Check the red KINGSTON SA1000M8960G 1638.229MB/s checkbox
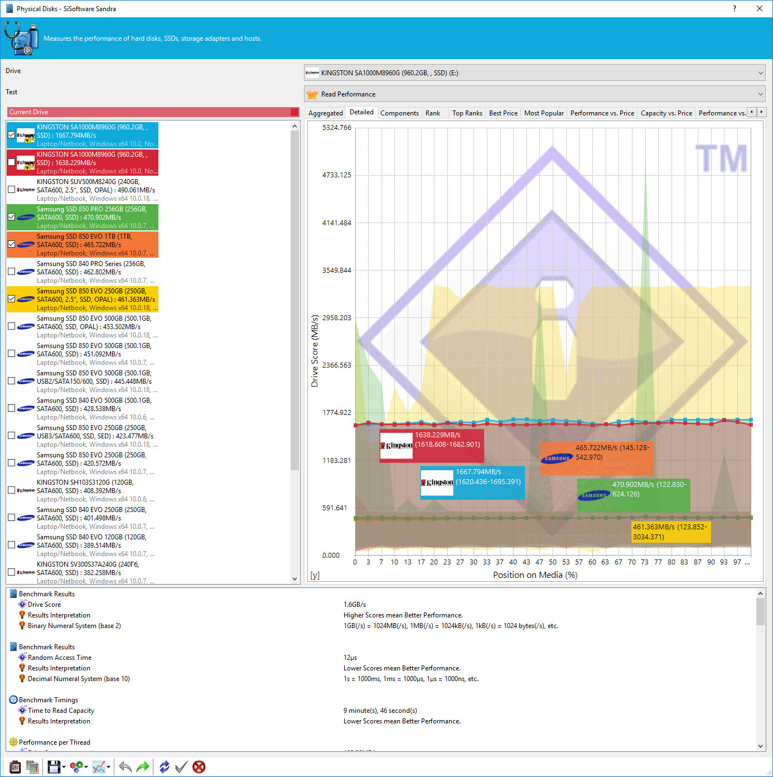 coord(11,162)
